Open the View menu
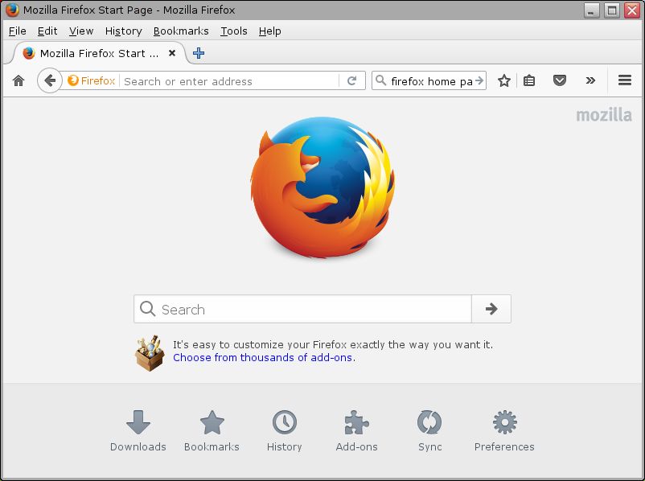 (x=81, y=31)
